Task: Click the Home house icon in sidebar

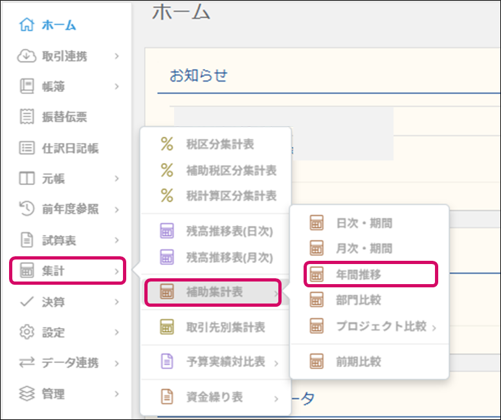Action: pyautogui.click(x=27, y=25)
